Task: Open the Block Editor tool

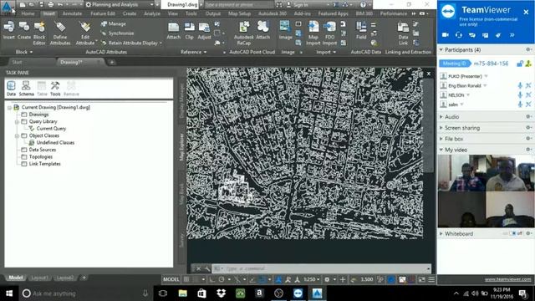Action: coord(39,33)
